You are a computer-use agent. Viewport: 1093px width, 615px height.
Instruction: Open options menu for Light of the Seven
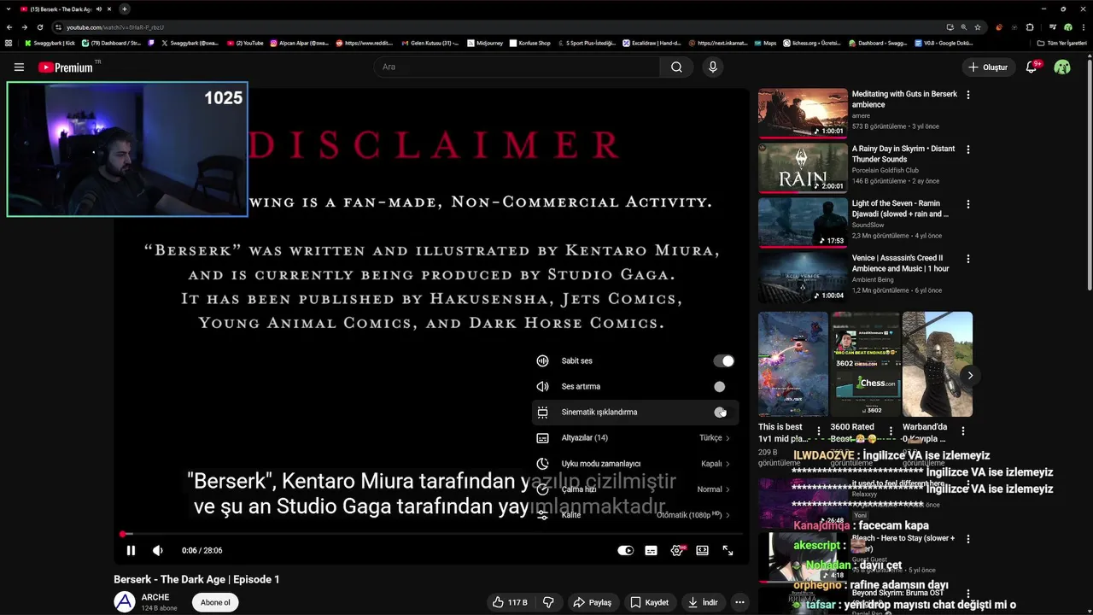(x=967, y=204)
